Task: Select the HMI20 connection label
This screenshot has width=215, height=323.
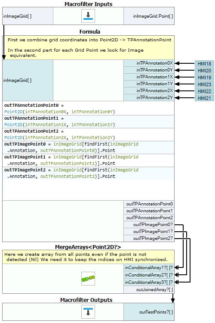Action: pyautogui.click(x=204, y=71)
